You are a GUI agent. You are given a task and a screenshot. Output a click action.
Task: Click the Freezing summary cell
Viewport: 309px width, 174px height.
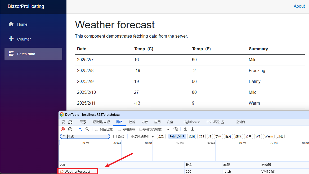pyautogui.click(x=257, y=70)
